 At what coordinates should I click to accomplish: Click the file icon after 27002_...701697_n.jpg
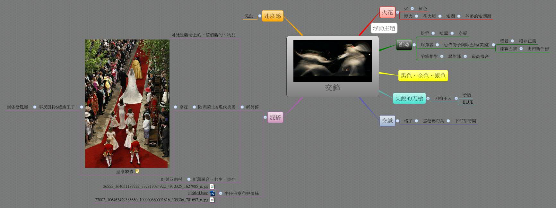212,200
